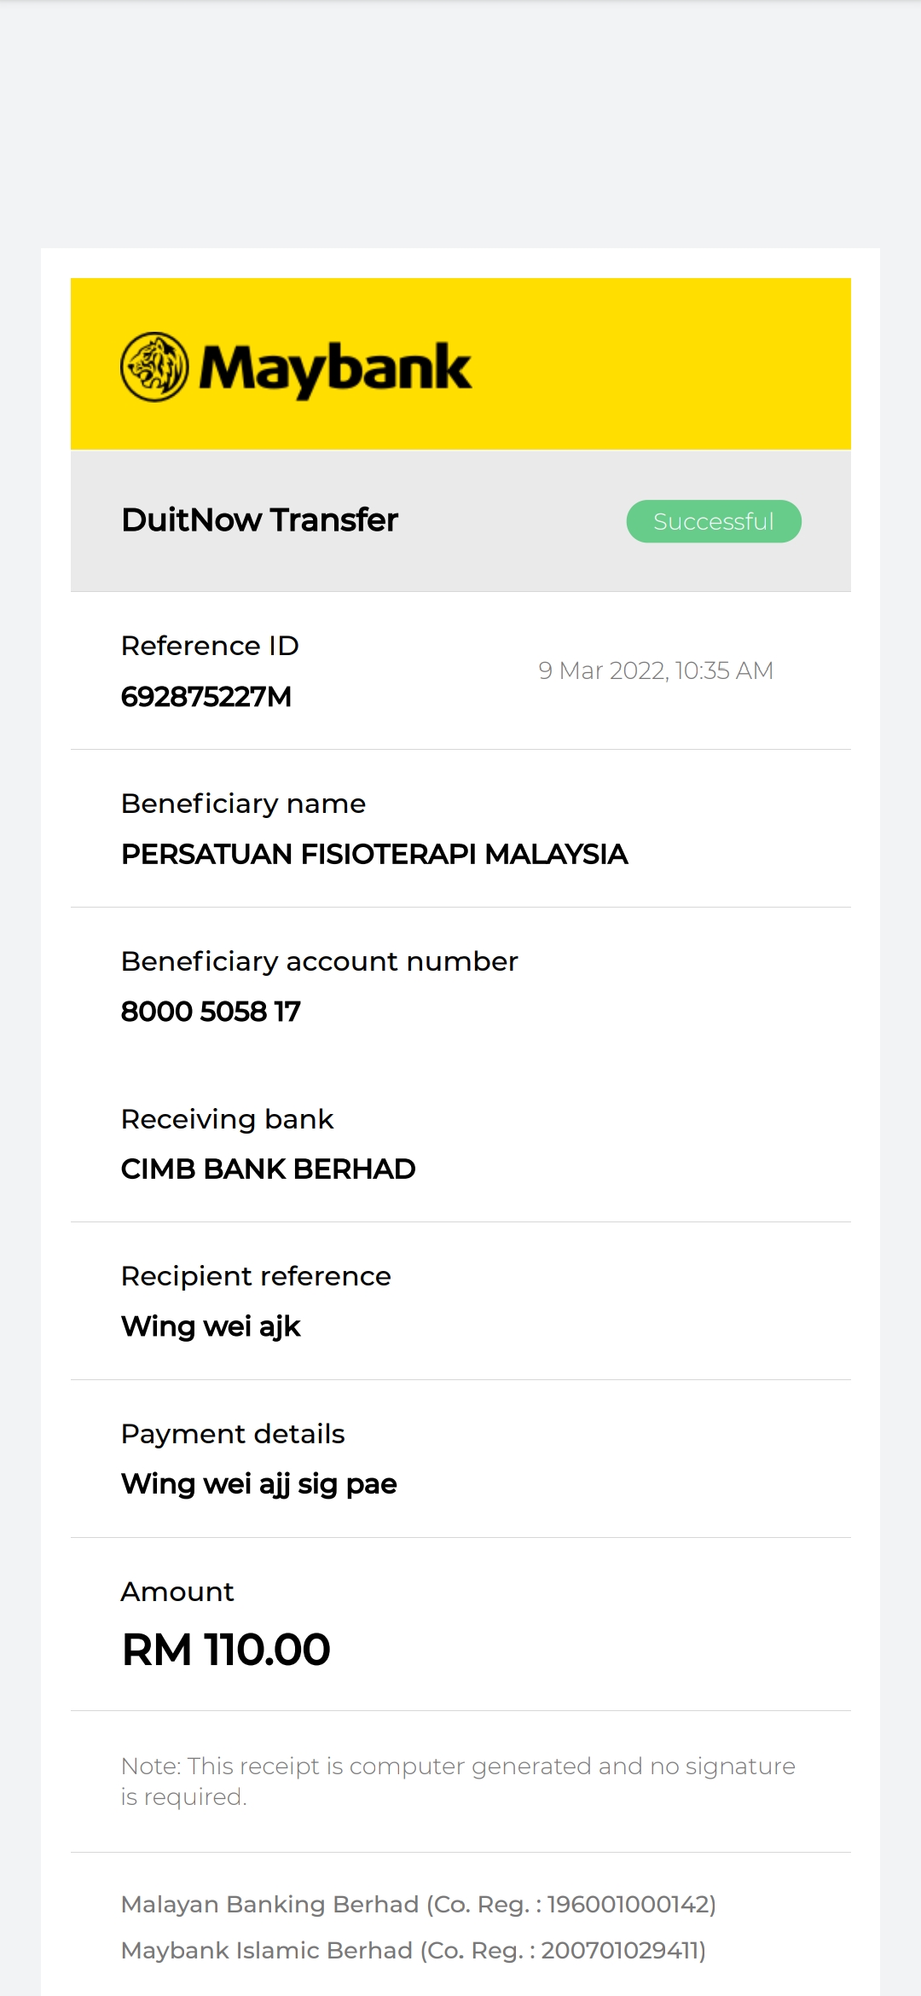Click Malayan Banking Berhad registration line

(x=418, y=1904)
